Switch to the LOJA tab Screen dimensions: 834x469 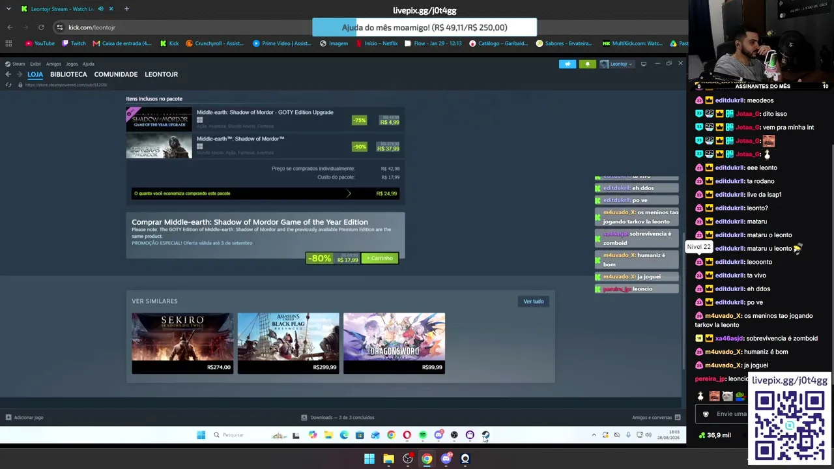(35, 74)
